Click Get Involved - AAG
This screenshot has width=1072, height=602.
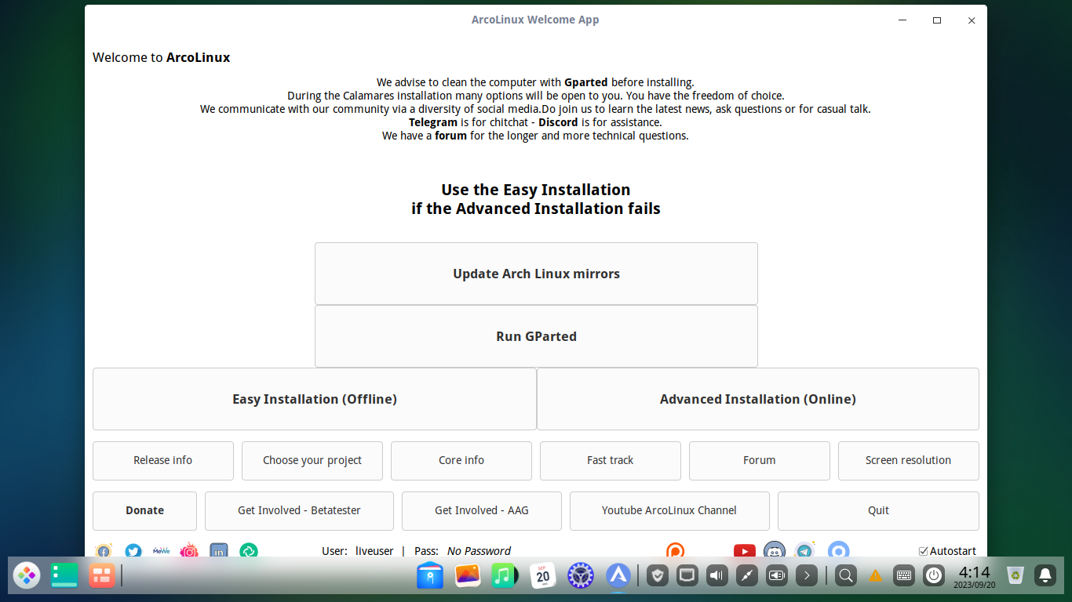482,511
